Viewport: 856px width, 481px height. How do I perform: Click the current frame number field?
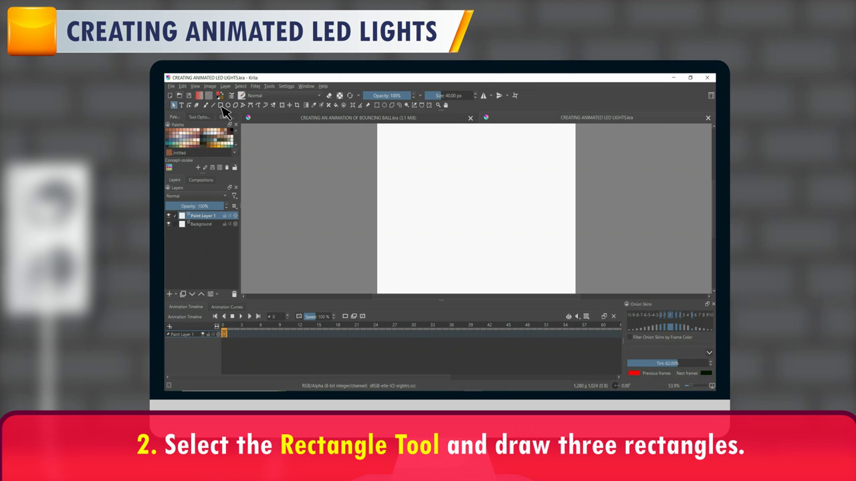pyautogui.click(x=276, y=316)
